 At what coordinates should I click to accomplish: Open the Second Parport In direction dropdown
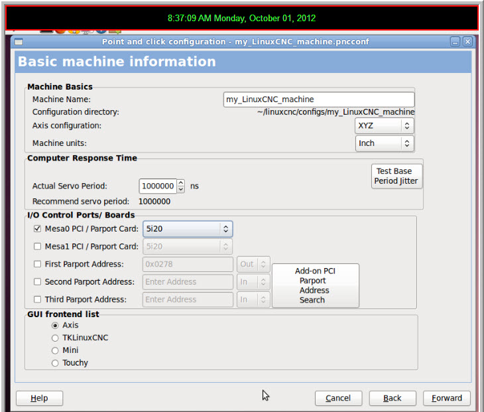click(253, 282)
